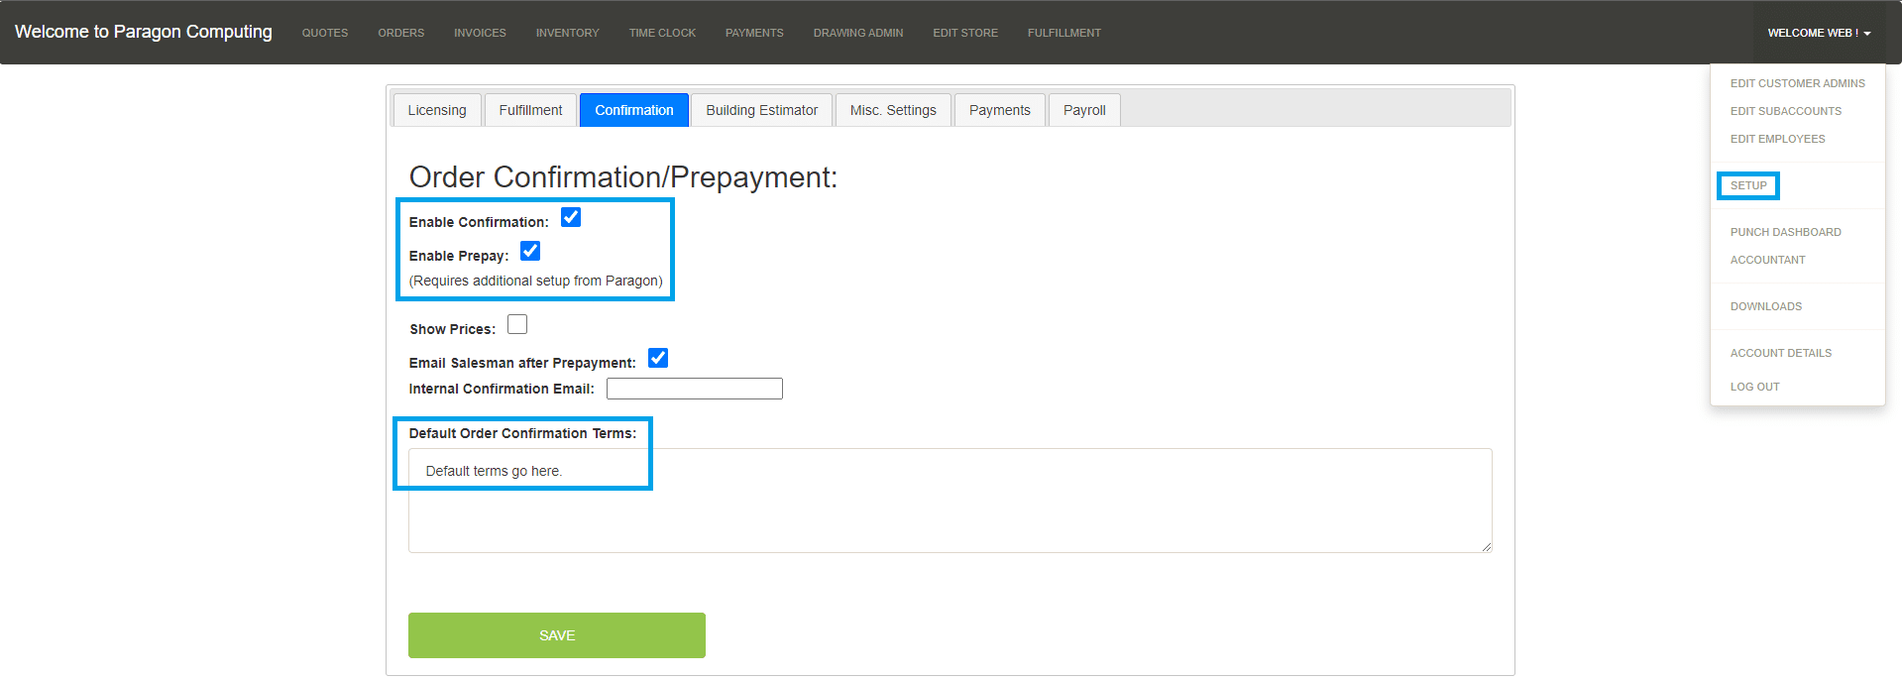Open the Payroll tab
The height and width of the screenshot is (680, 1902).
tap(1083, 110)
